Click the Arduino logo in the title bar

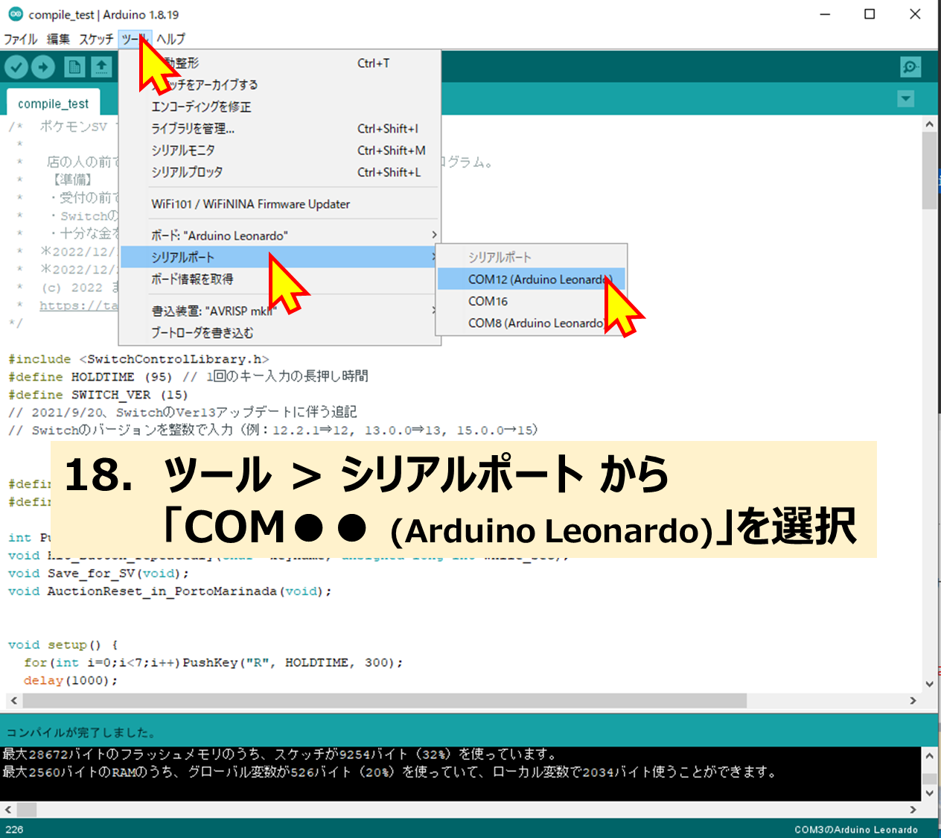16,14
